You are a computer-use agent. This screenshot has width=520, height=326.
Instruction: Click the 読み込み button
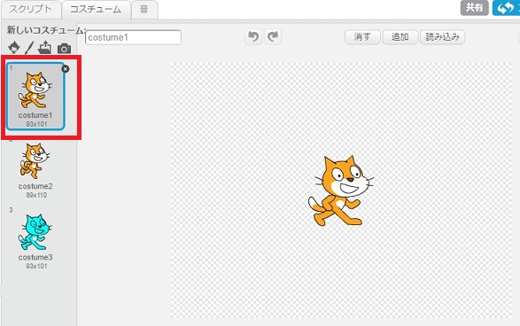tap(442, 37)
